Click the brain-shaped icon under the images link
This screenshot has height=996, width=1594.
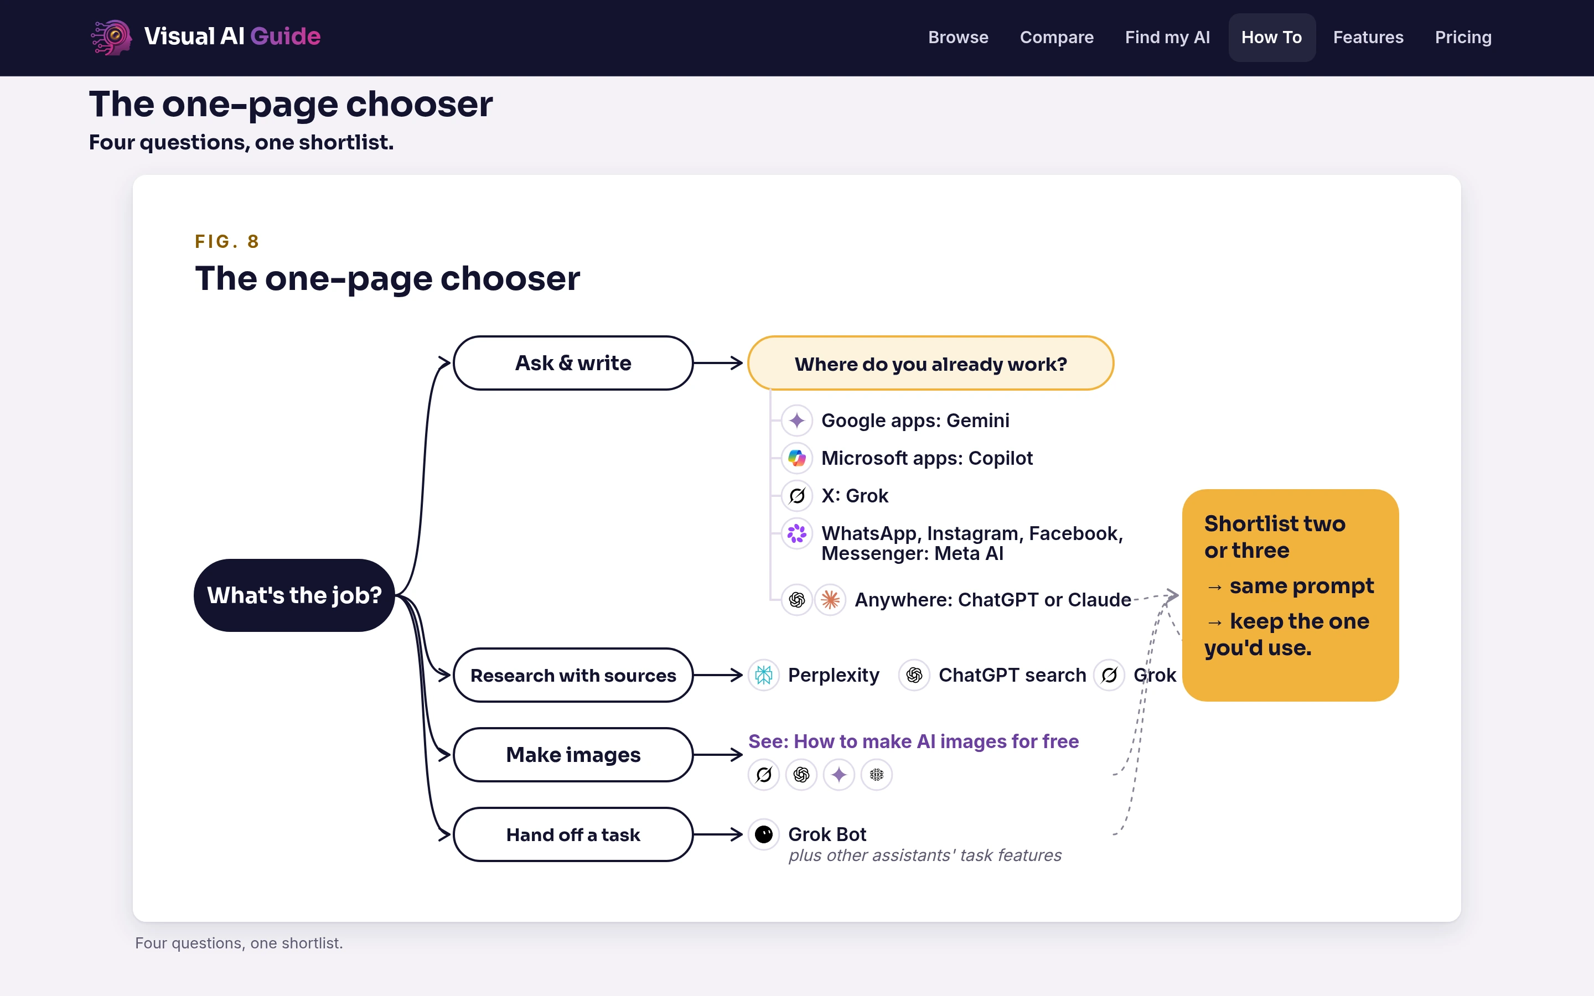click(876, 775)
